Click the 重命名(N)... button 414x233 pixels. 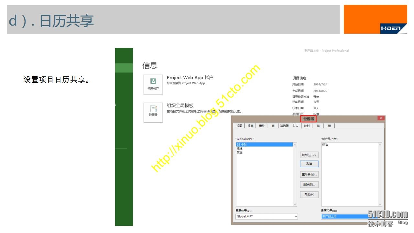point(309,174)
